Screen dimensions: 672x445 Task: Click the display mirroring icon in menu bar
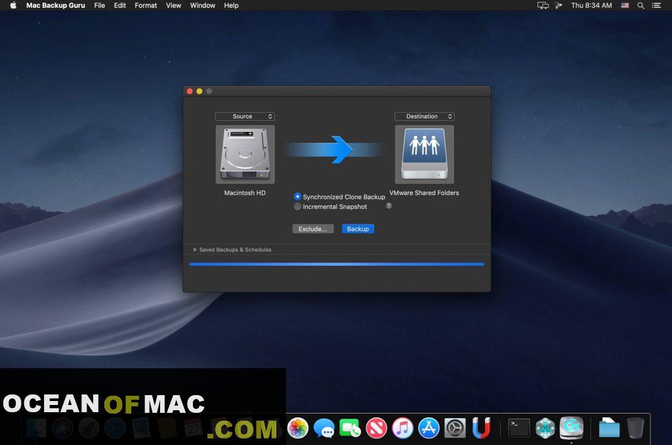(x=543, y=5)
